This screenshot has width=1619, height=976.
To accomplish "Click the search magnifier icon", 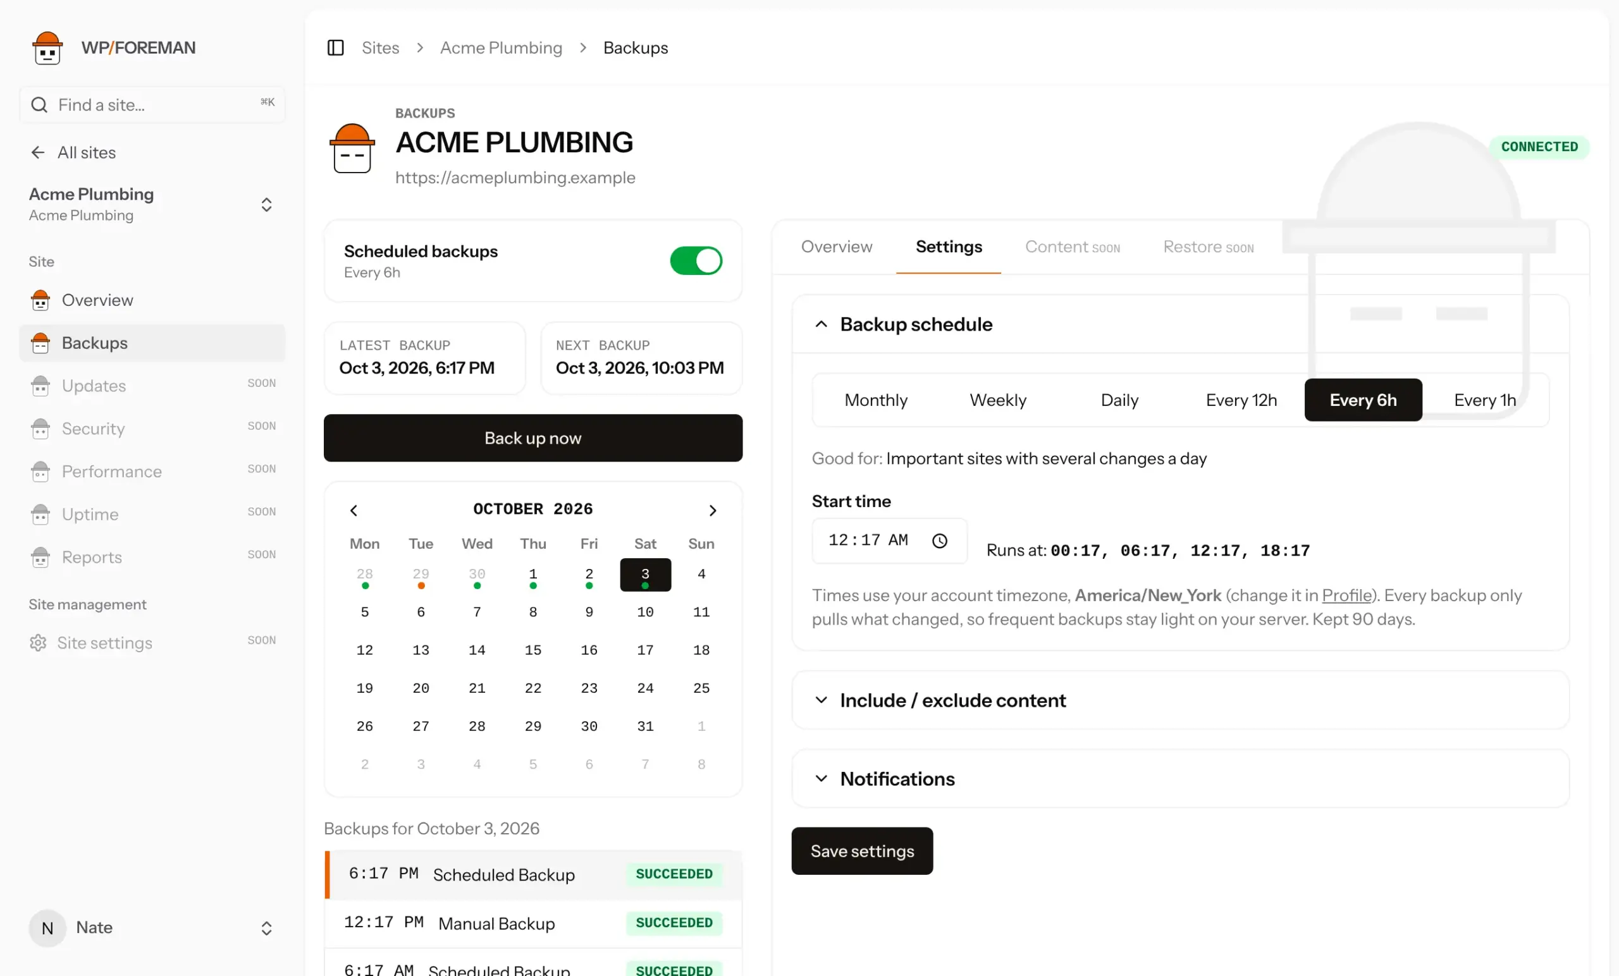I will tap(39, 104).
